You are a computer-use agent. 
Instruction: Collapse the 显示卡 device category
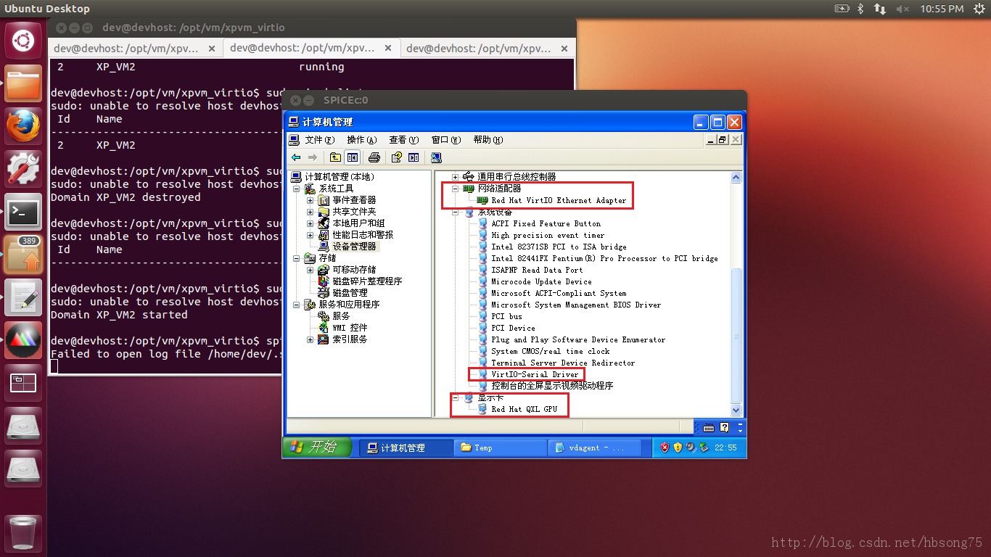(x=456, y=397)
